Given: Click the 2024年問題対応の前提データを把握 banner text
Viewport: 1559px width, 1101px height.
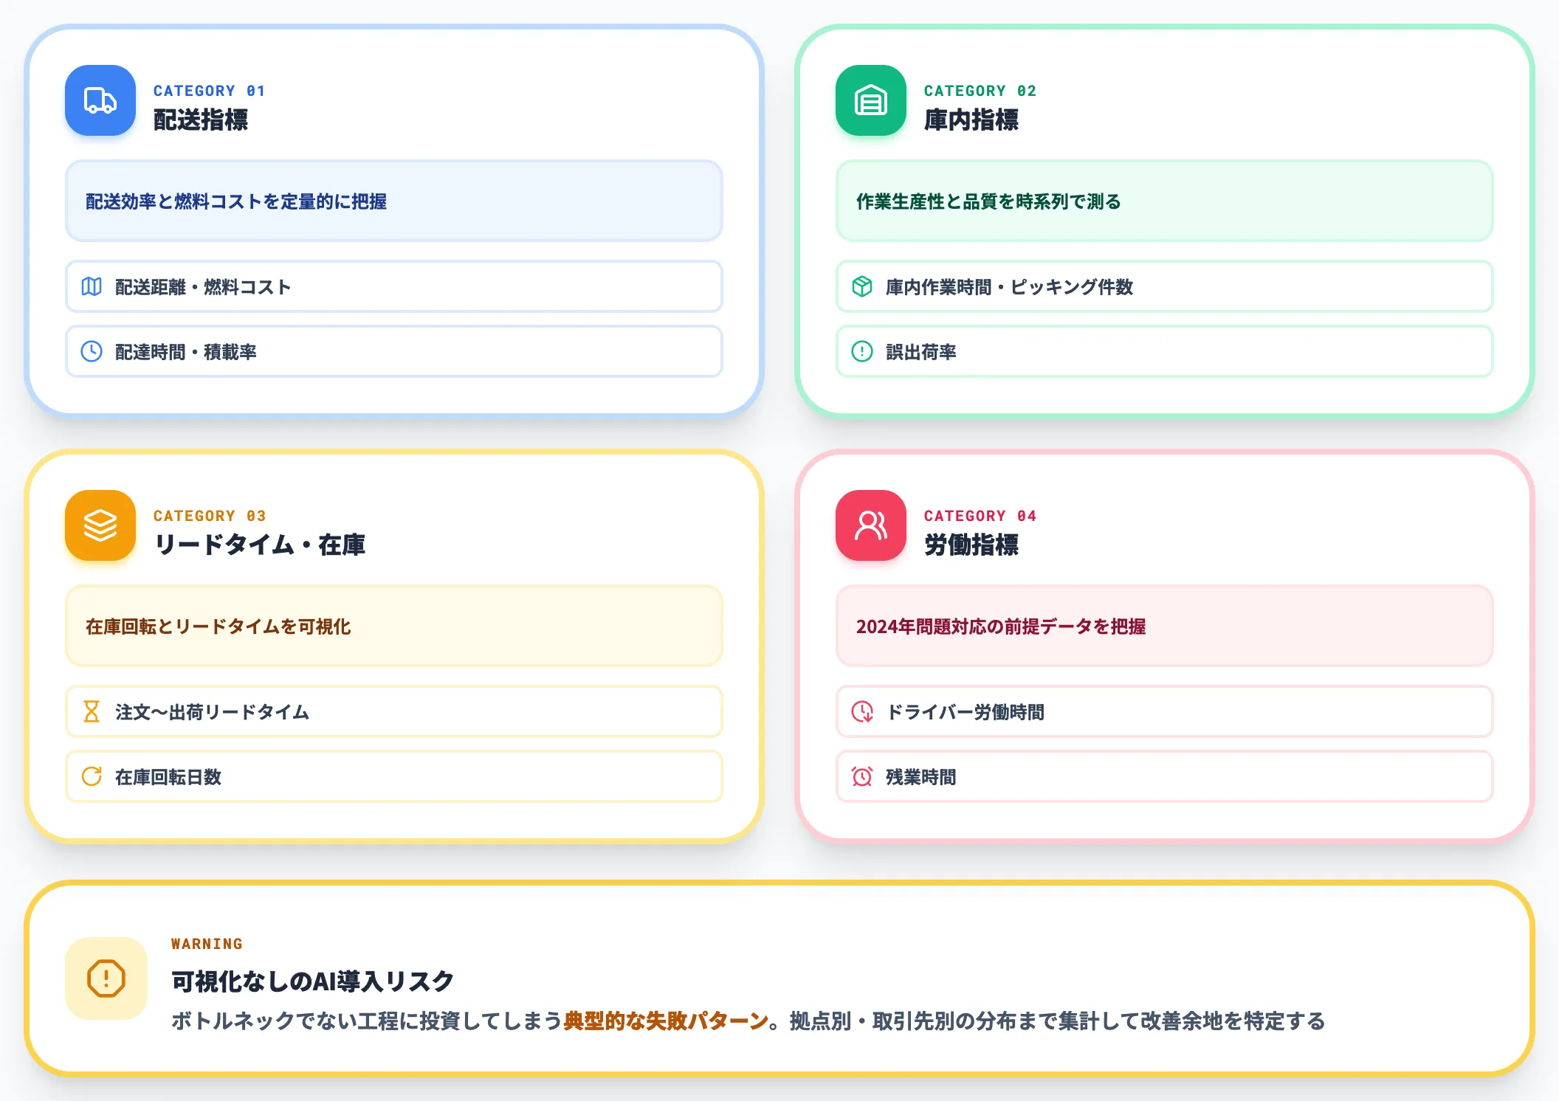Looking at the screenshot, I should (1001, 627).
